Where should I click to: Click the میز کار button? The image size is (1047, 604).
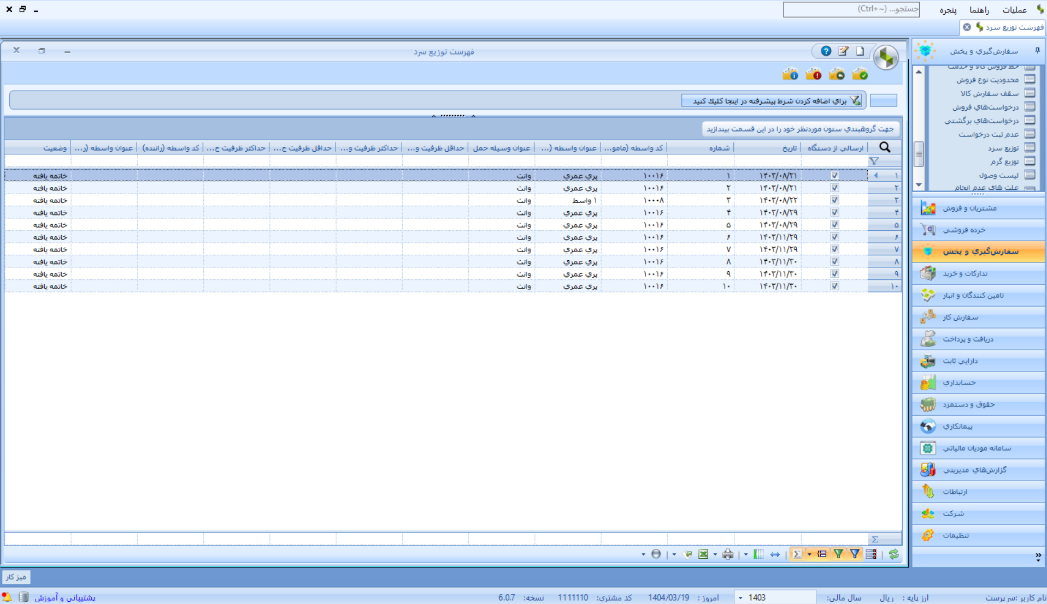coord(16,577)
